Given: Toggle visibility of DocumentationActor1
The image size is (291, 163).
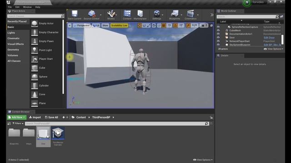Looking at the screenshot, I should [218, 34].
